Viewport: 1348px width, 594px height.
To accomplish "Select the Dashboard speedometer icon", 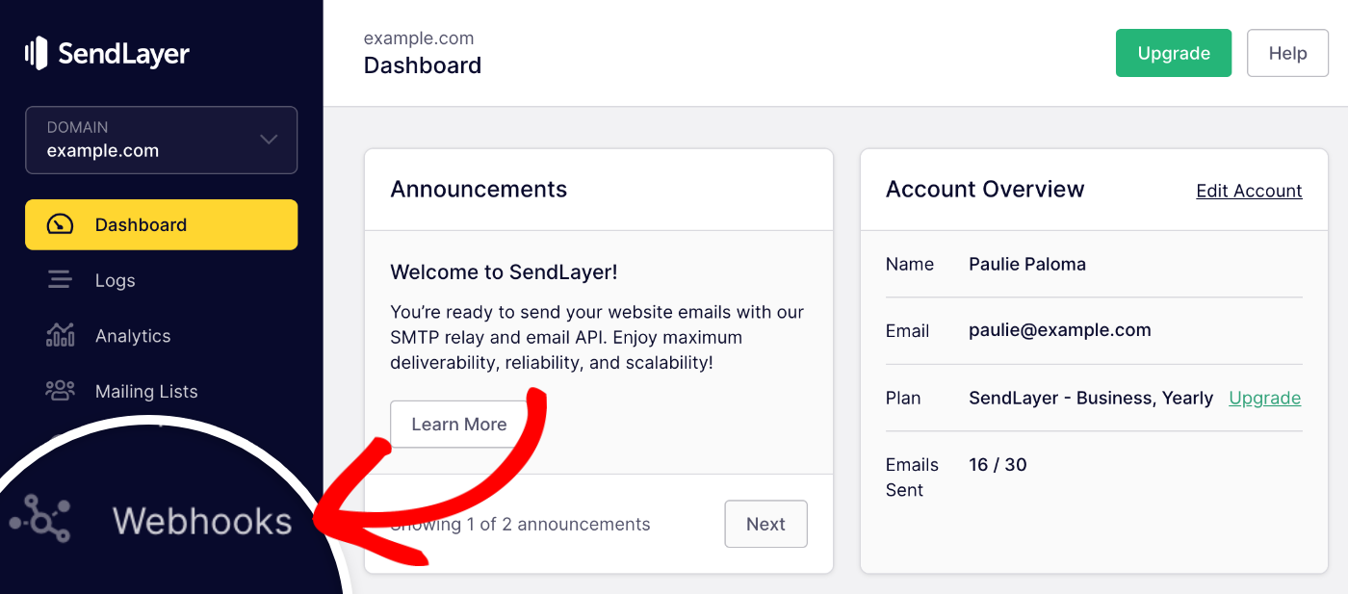I will click(x=60, y=224).
